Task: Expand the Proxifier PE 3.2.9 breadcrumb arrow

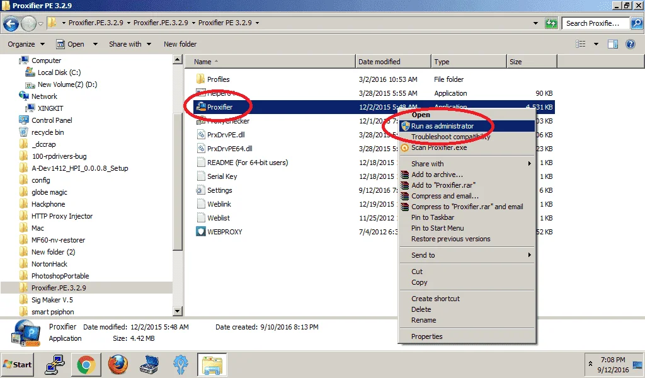Action: click(257, 23)
